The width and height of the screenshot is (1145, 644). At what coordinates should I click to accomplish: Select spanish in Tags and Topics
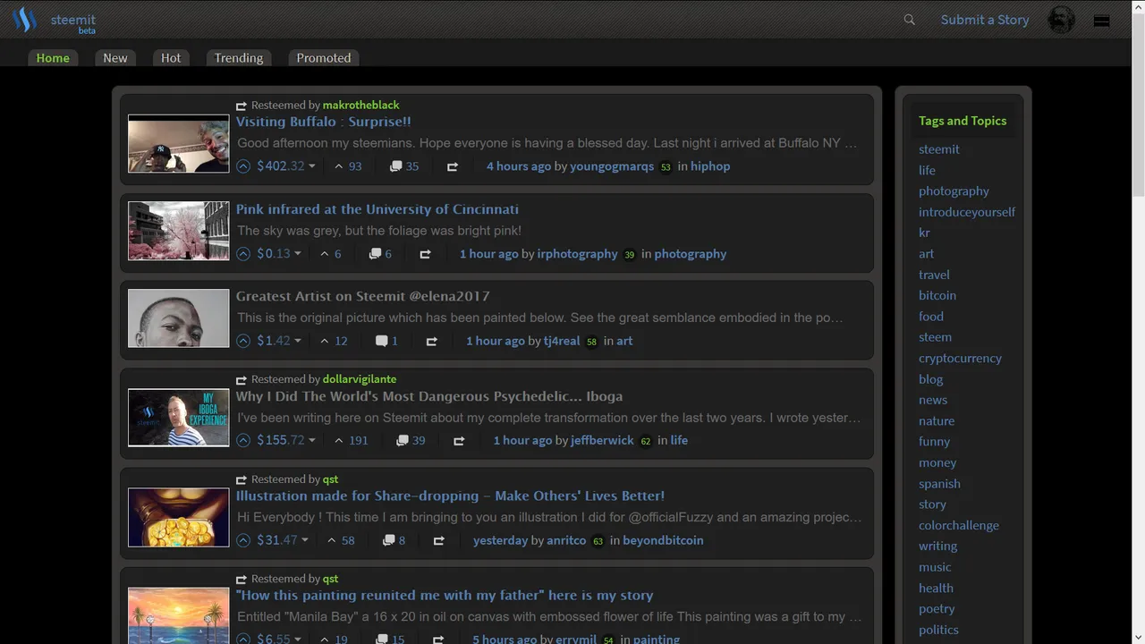(x=939, y=484)
